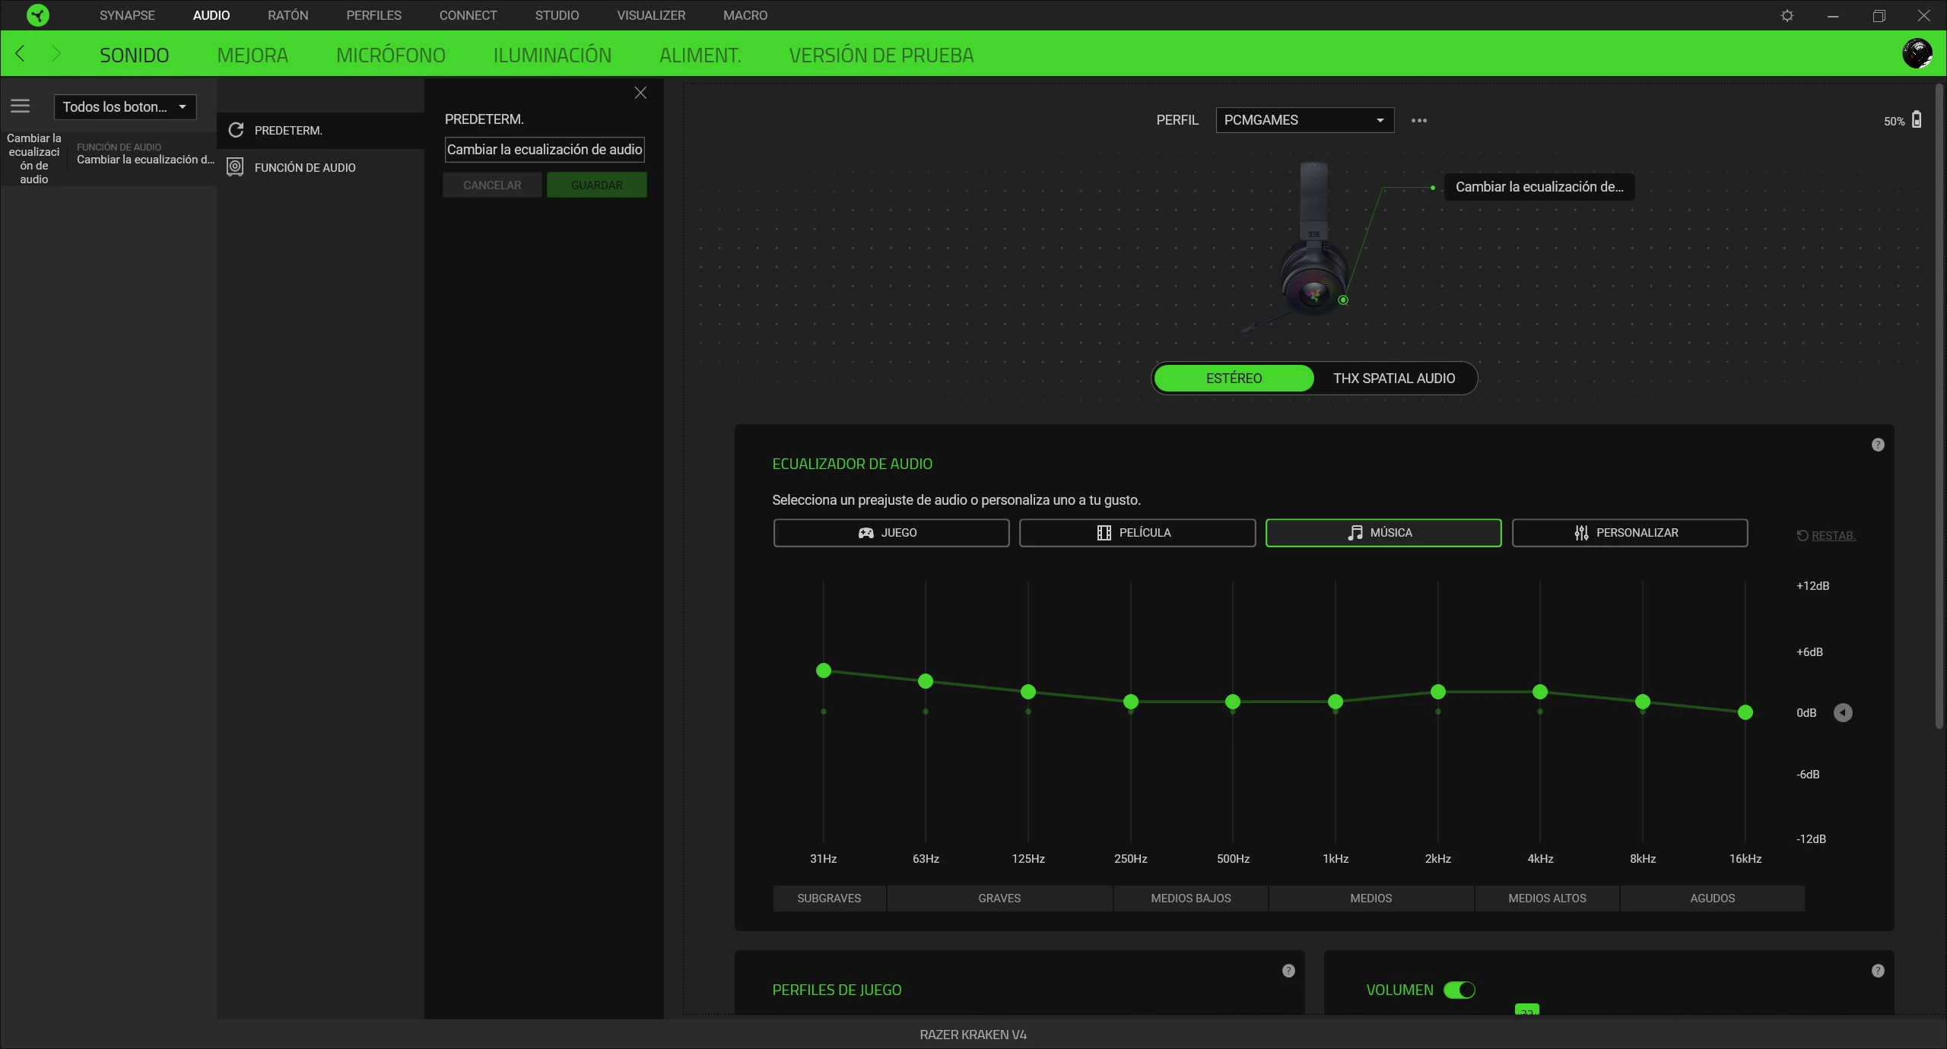1947x1049 pixels.
Task: Click the 500Hz equalizer slider handle
Action: (1233, 702)
